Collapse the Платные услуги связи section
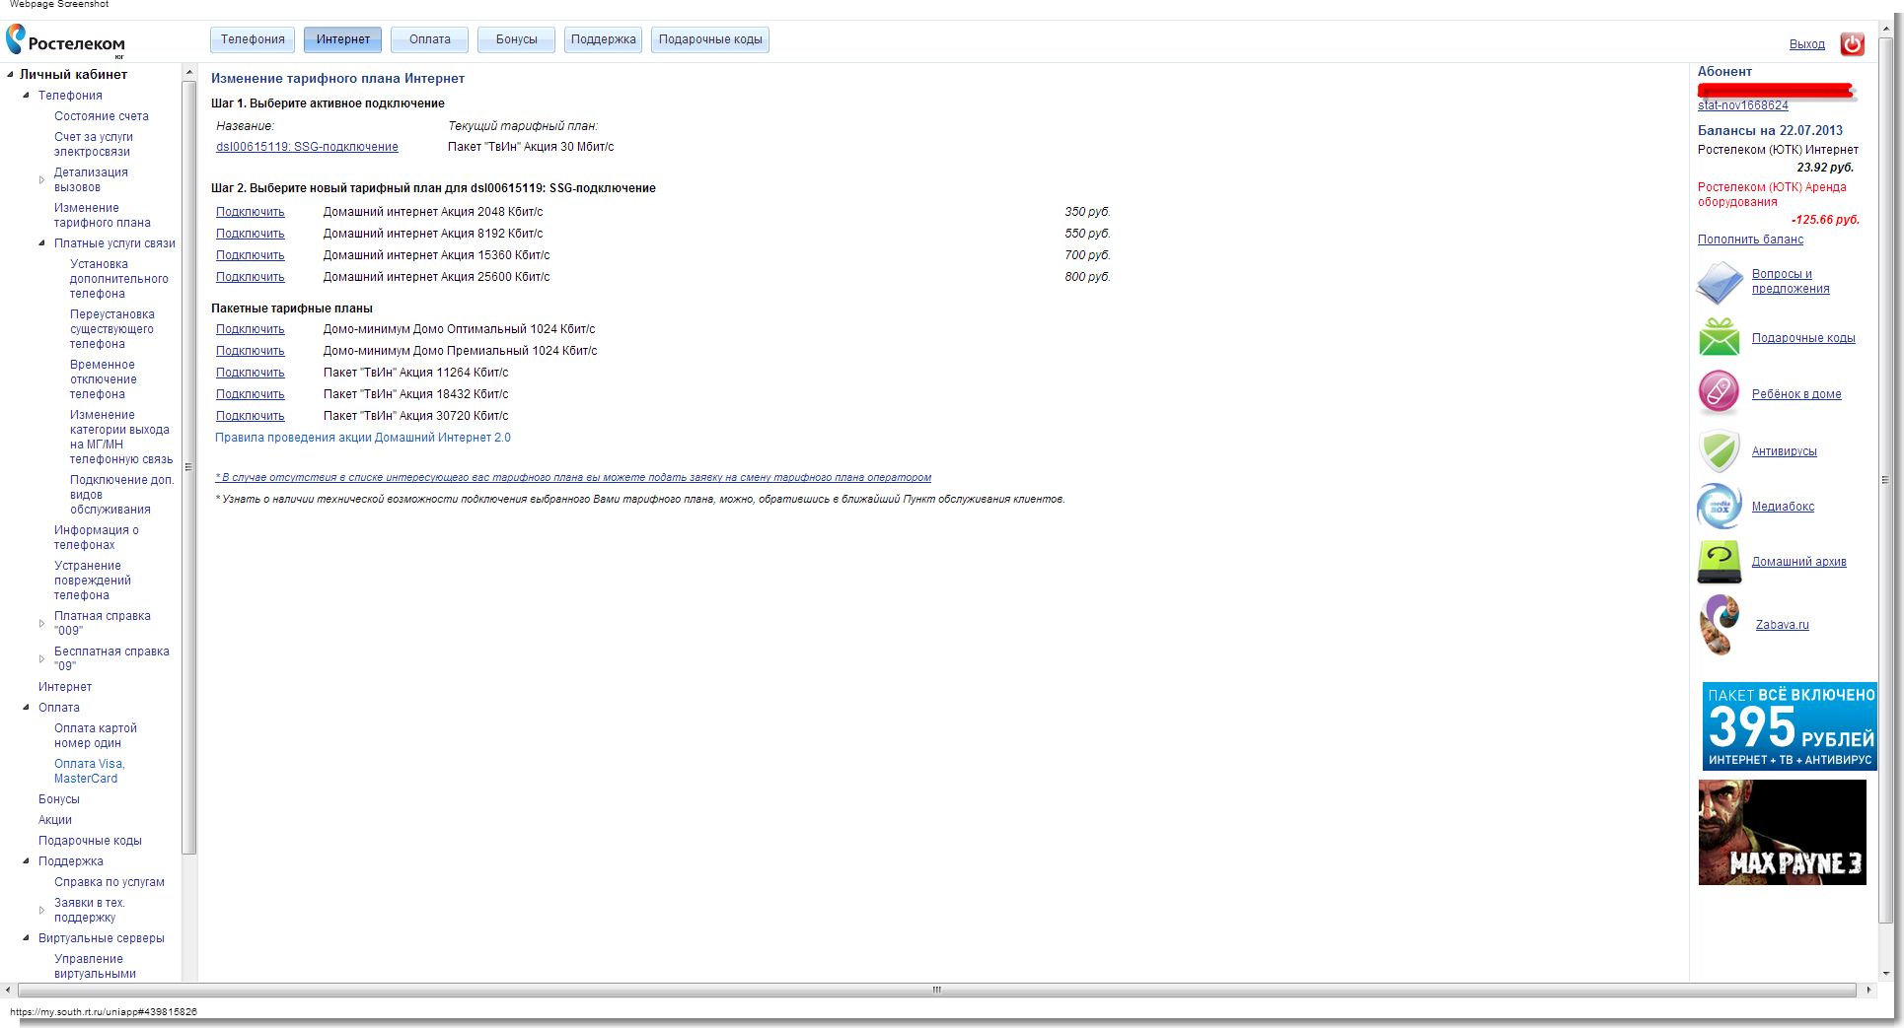1904x1028 pixels. click(41, 243)
